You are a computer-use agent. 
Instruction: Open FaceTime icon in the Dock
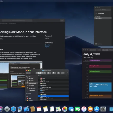click(77, 109)
